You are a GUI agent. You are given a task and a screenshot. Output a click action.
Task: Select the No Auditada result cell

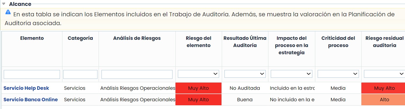click(245, 88)
